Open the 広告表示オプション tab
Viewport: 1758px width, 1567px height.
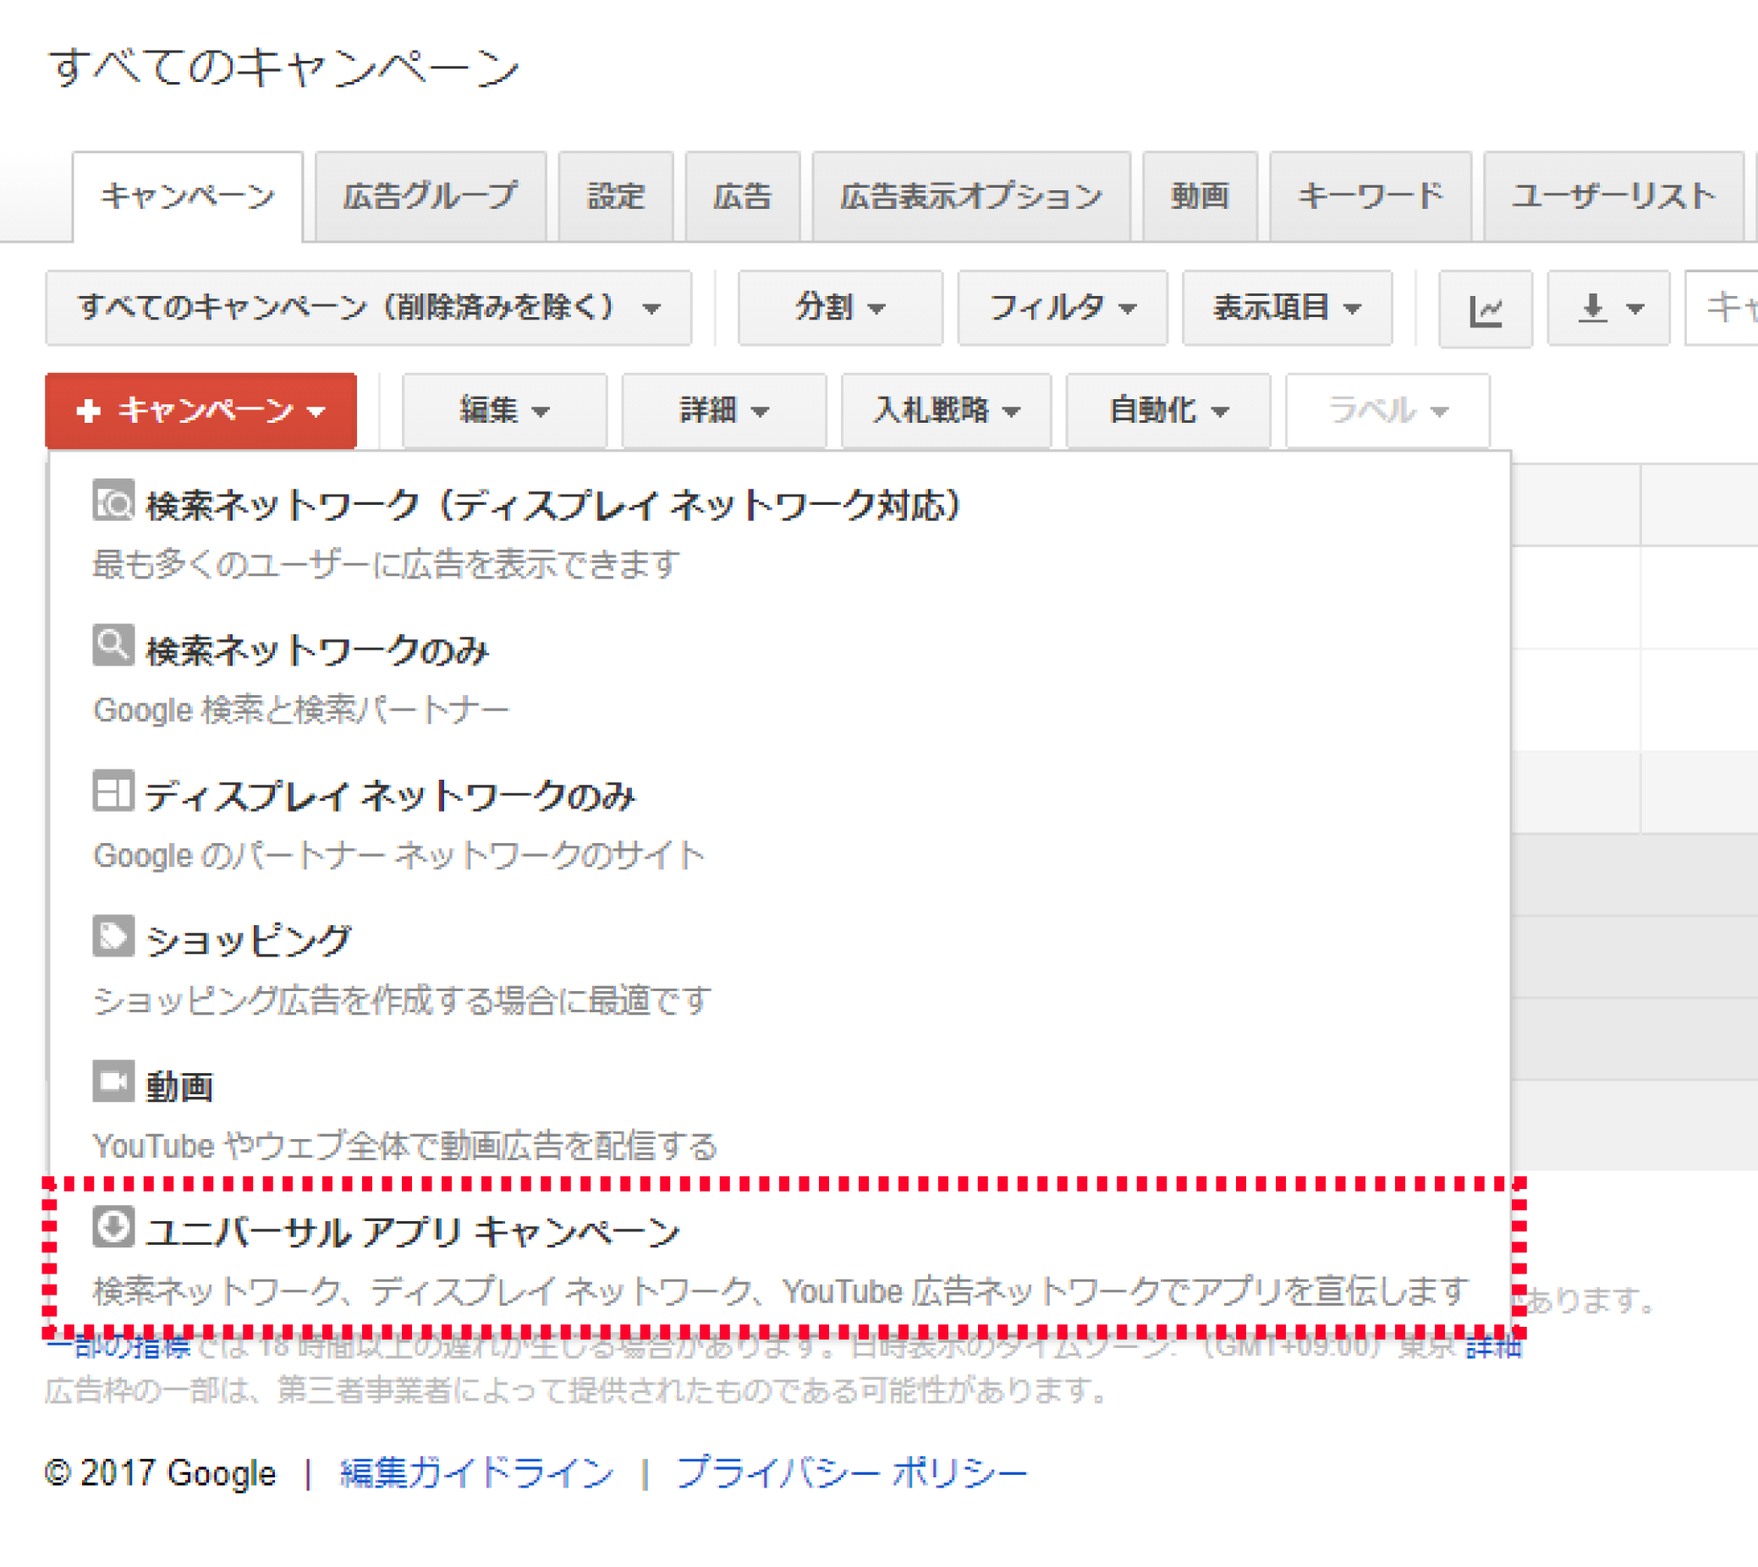coord(970,196)
